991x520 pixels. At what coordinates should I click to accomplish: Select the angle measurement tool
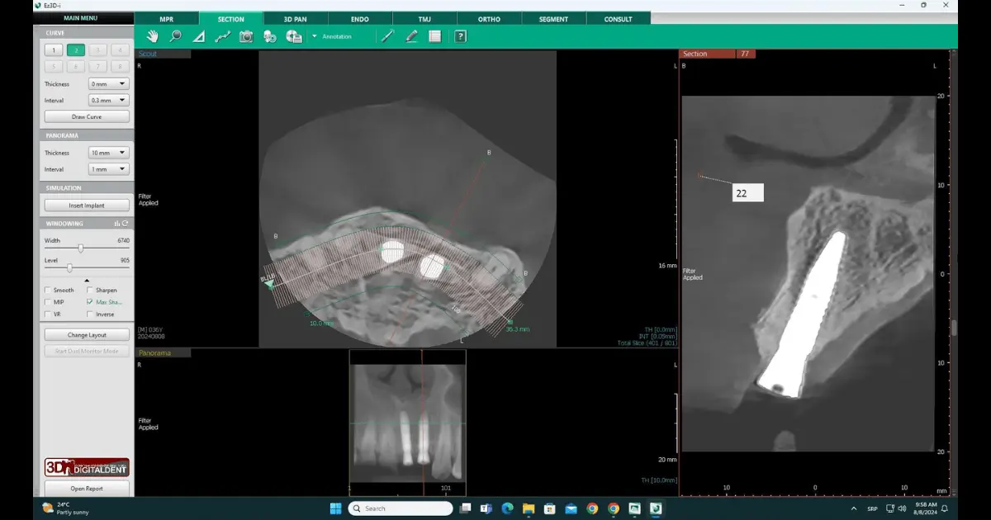198,36
